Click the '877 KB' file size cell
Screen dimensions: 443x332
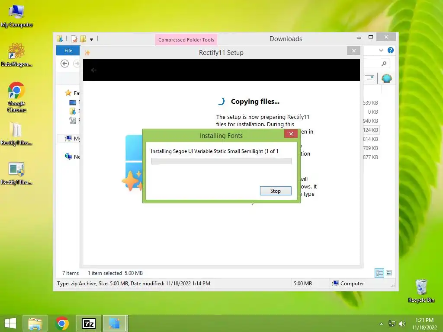click(x=370, y=157)
